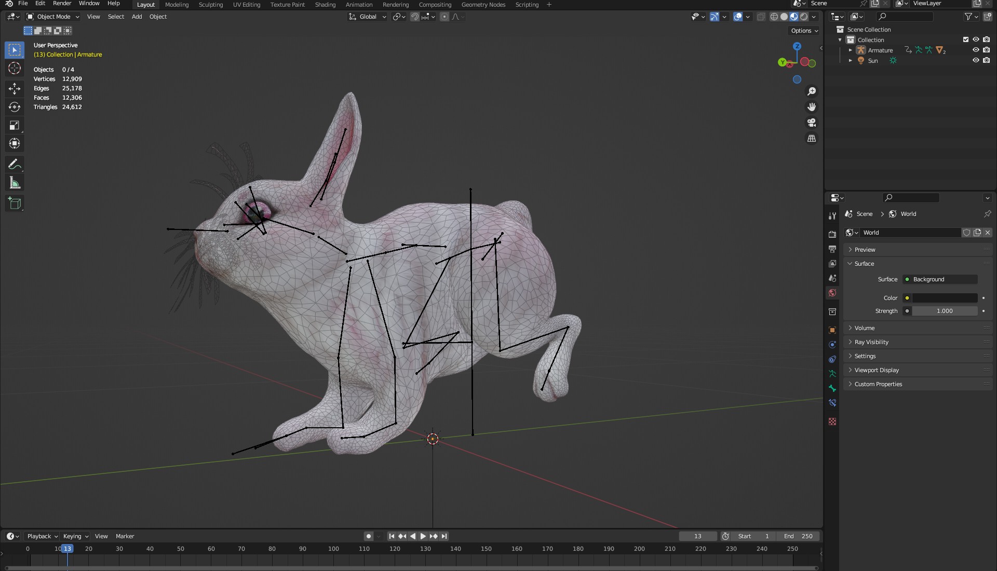Select the Move tool in the toolbar
This screenshot has width=997, height=571.
point(15,89)
